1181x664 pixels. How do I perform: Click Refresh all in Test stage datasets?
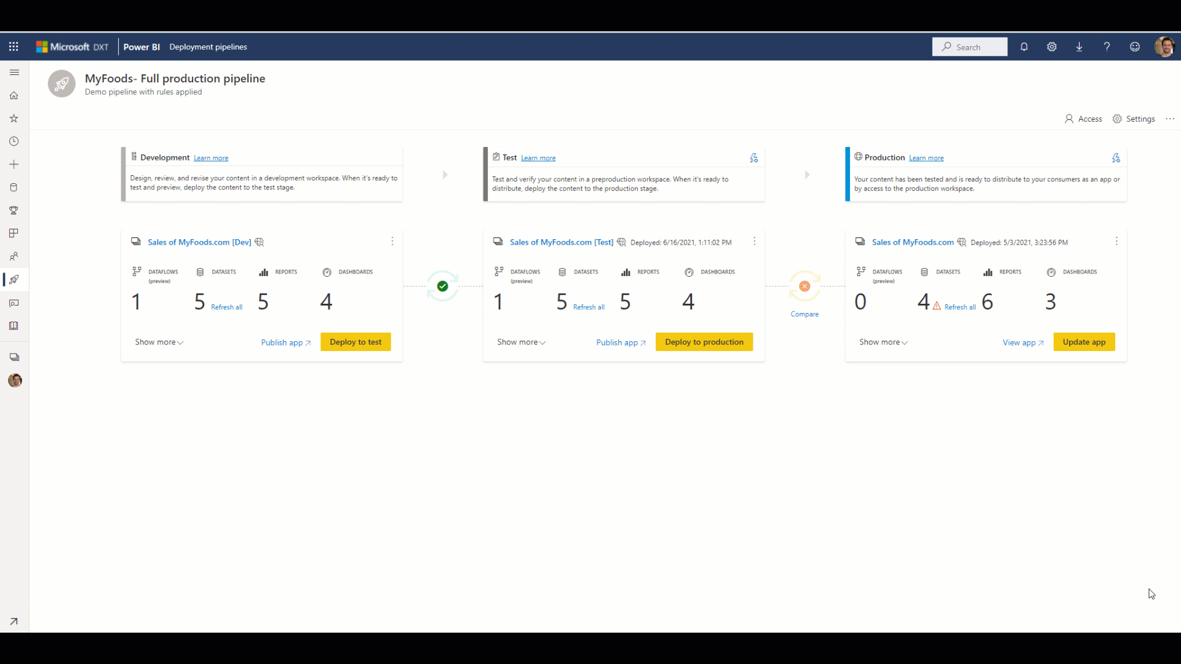589,306
